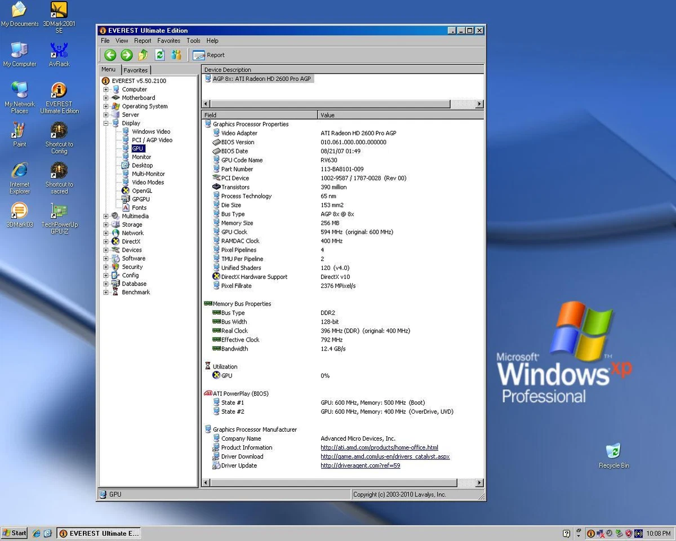Open the File menu

point(105,41)
